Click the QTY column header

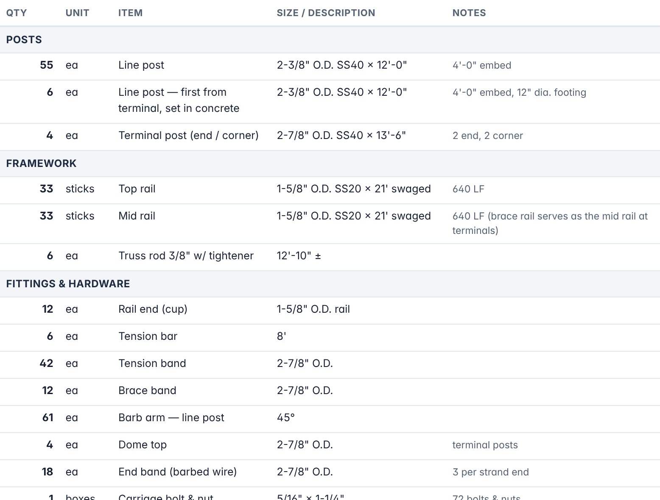(x=17, y=13)
